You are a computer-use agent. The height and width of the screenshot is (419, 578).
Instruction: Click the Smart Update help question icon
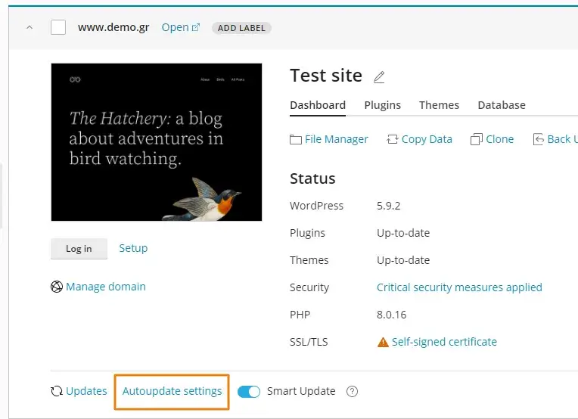pos(352,391)
